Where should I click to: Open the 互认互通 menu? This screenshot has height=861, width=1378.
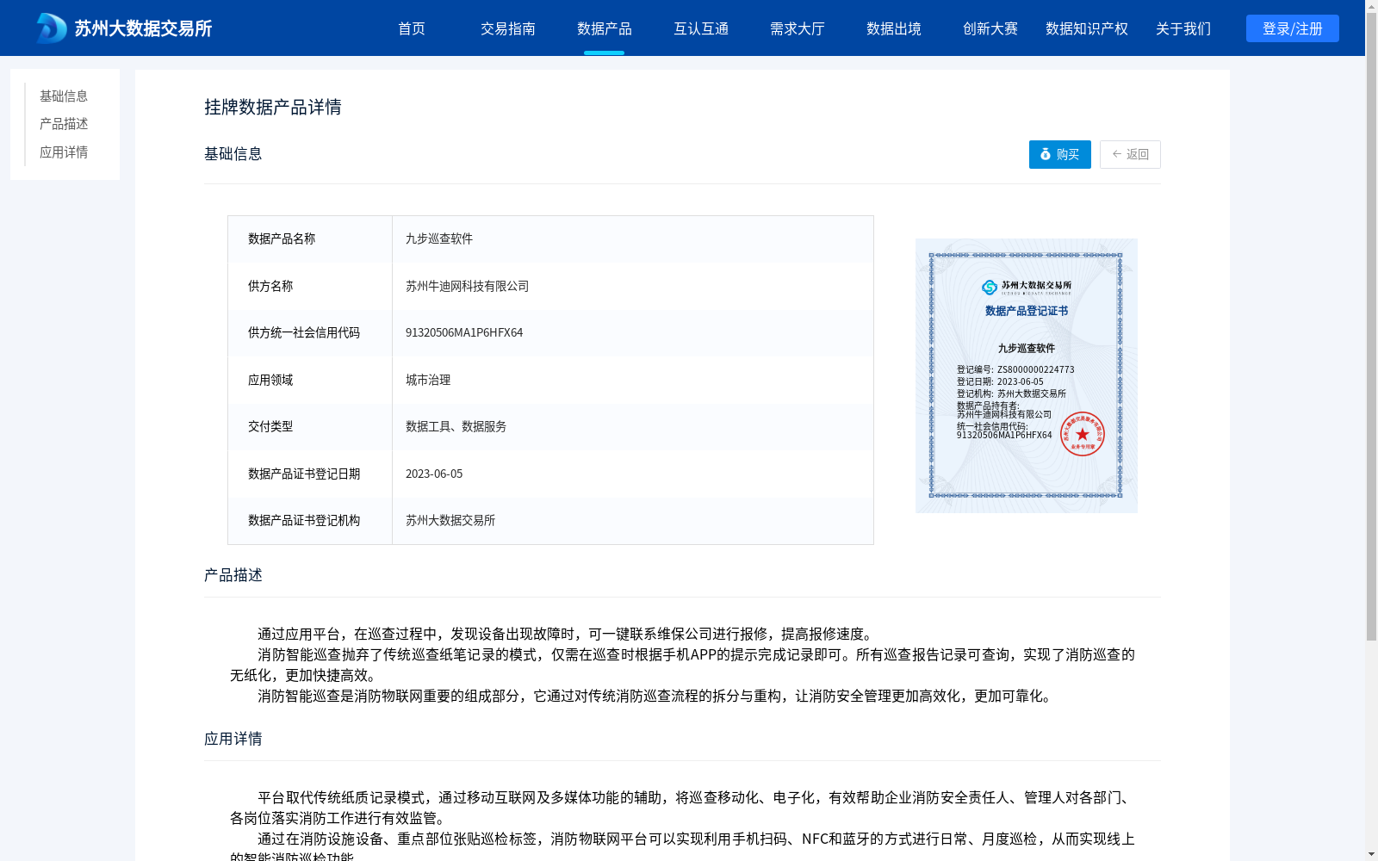click(701, 28)
